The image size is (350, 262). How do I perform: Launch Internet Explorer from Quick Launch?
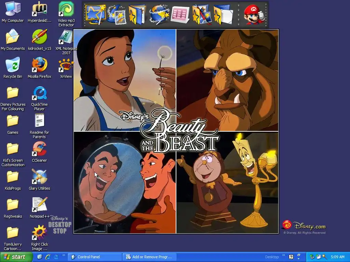(48, 257)
